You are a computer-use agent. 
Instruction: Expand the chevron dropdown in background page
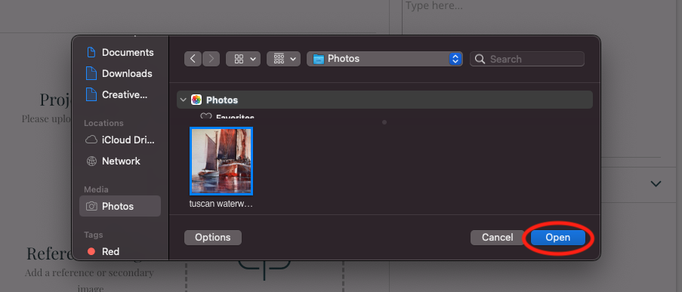click(x=656, y=184)
